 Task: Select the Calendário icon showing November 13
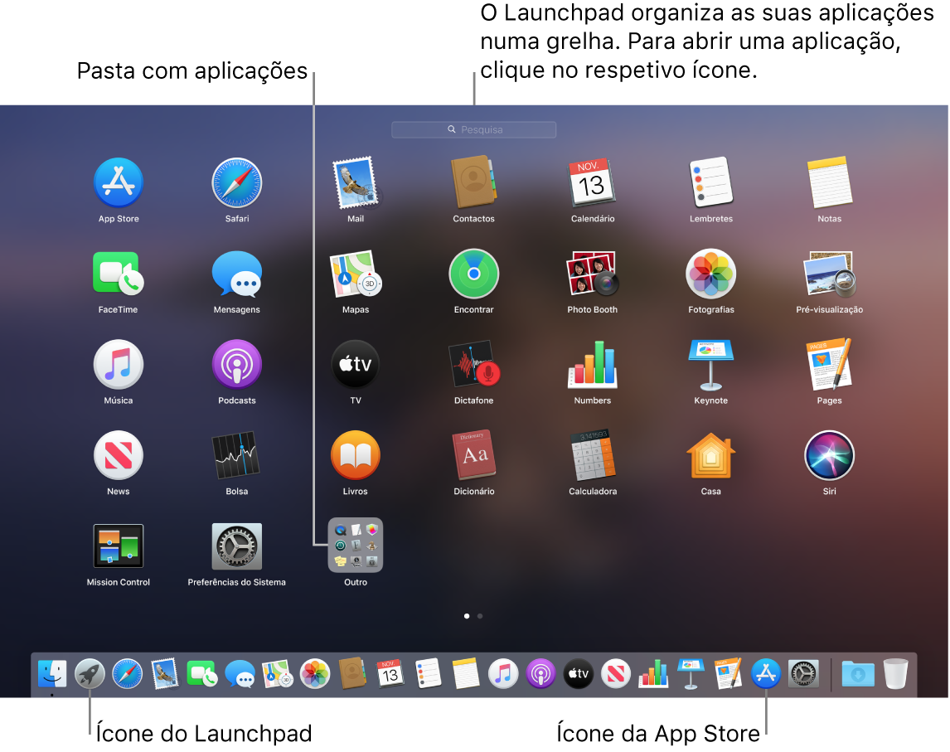(592, 182)
